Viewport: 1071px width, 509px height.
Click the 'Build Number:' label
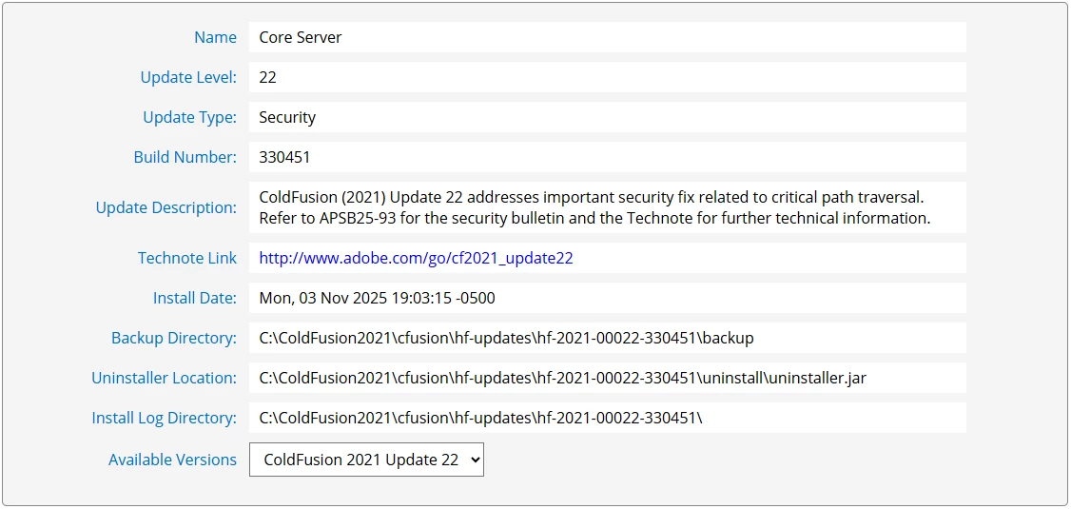(x=185, y=157)
